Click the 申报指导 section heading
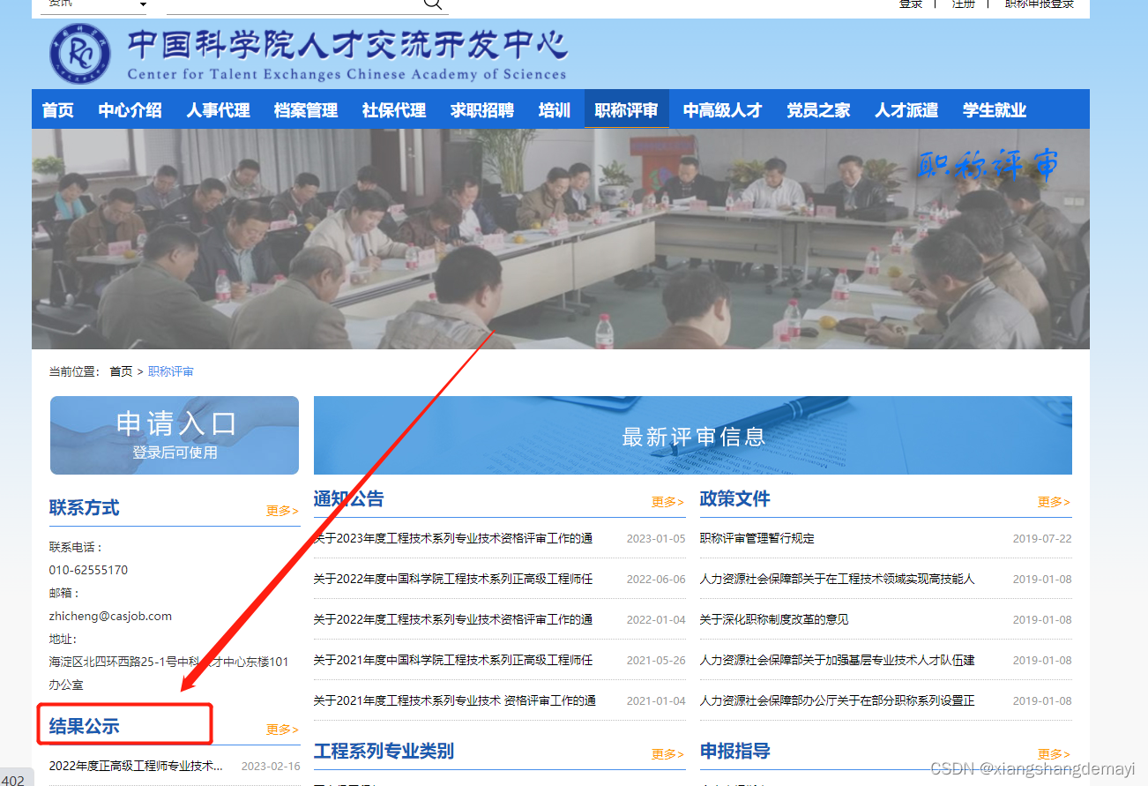This screenshot has width=1148, height=786. (735, 751)
